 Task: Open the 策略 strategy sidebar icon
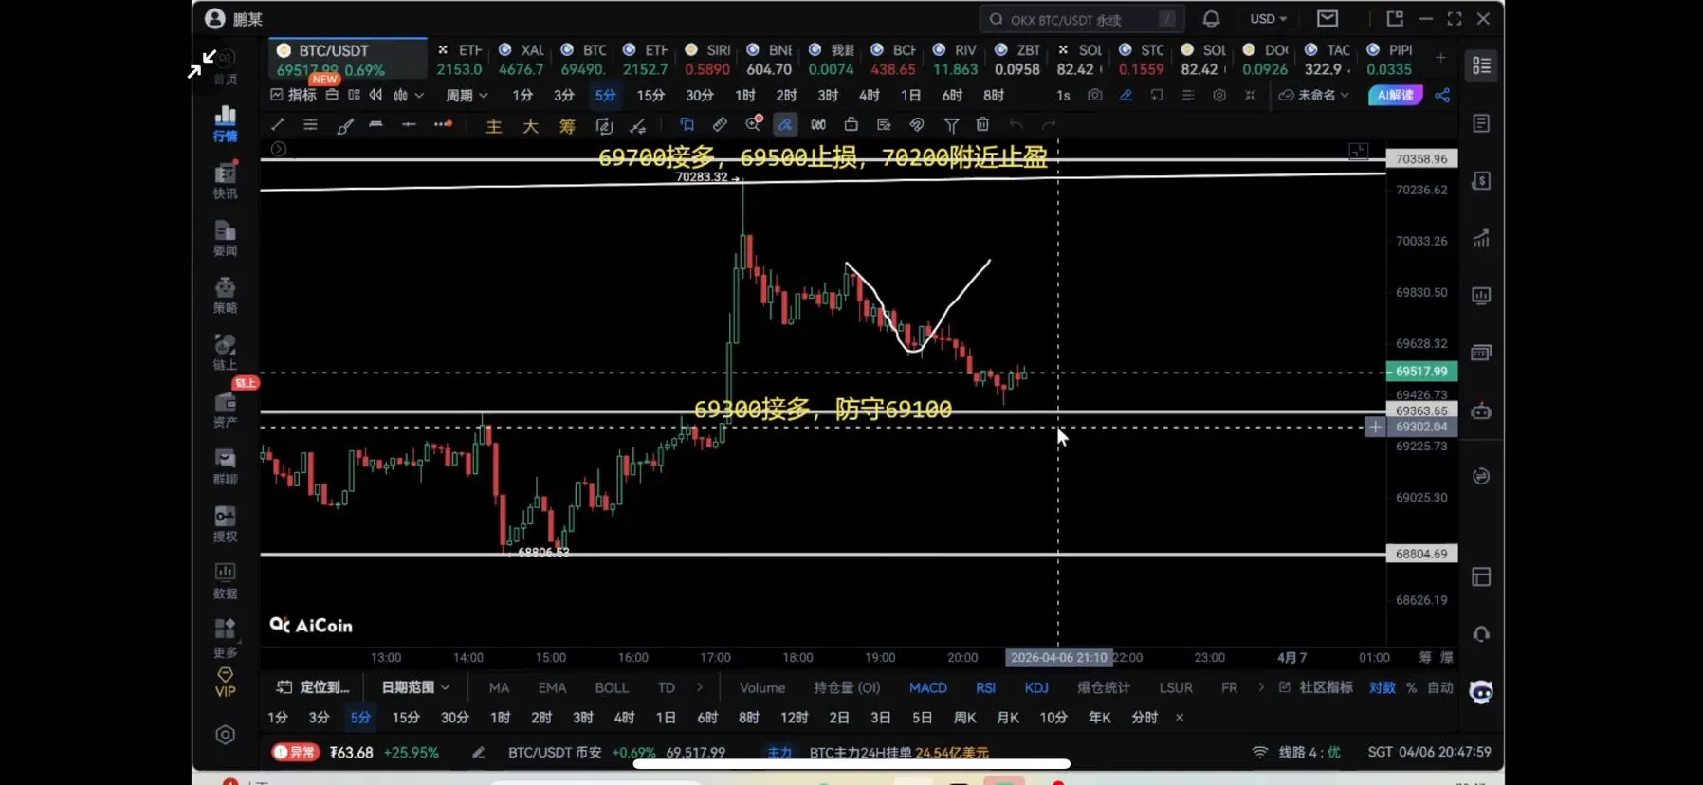(225, 295)
